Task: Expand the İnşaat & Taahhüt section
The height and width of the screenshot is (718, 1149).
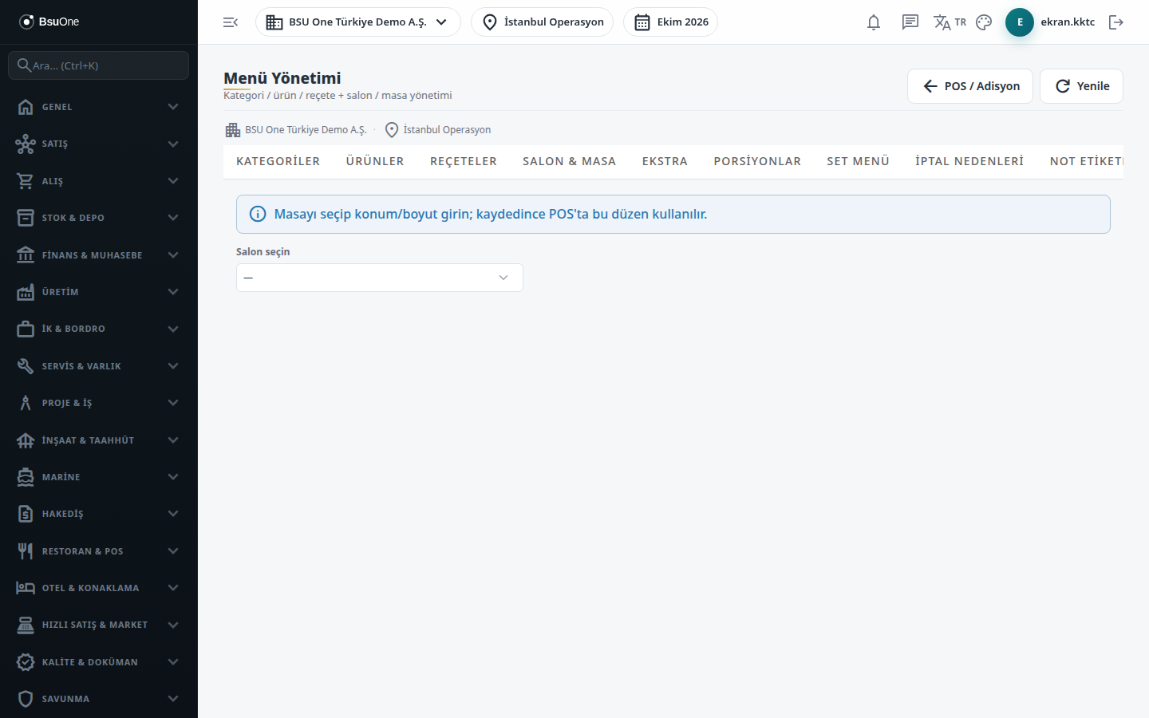Action: pos(99,440)
